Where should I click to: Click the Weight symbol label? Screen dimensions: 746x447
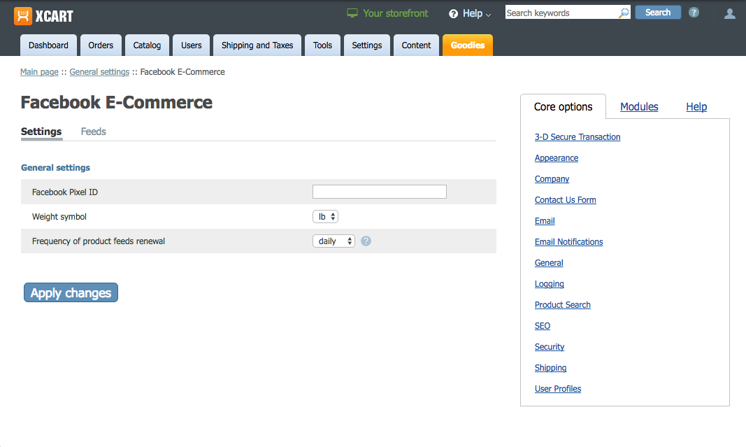coord(59,217)
